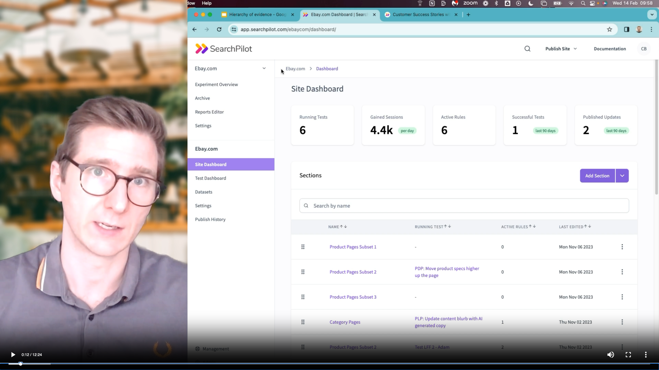The image size is (659, 370).
Task: Bookmark the page via the star icon
Action: (609, 29)
